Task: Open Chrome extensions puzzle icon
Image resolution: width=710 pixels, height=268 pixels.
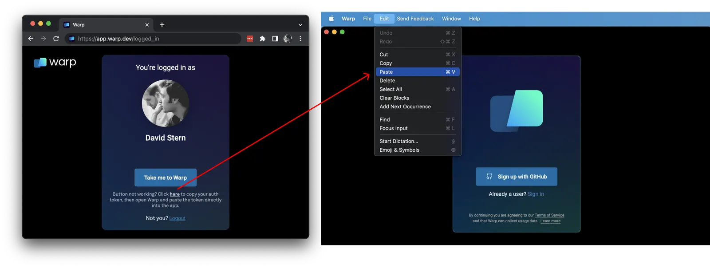Action: (x=262, y=39)
